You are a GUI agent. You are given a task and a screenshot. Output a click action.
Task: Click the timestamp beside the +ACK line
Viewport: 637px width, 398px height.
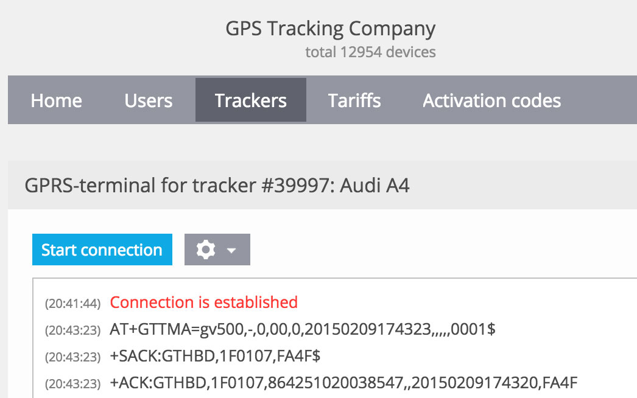(x=72, y=384)
